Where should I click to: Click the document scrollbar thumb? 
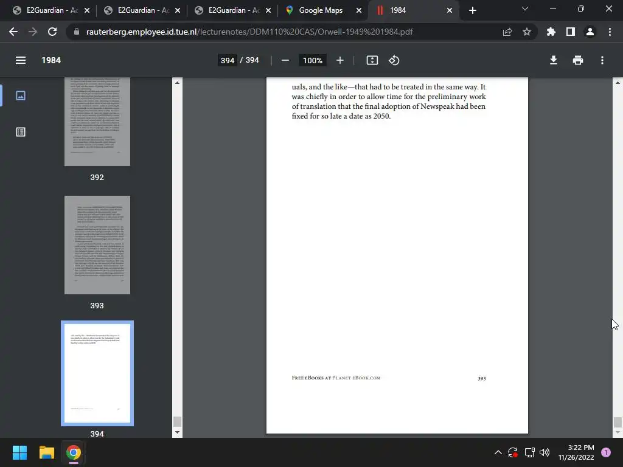click(x=618, y=422)
